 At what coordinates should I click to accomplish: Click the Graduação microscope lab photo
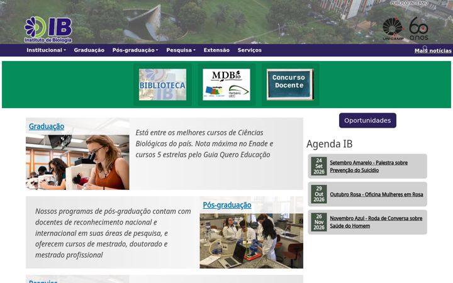pos(77,162)
